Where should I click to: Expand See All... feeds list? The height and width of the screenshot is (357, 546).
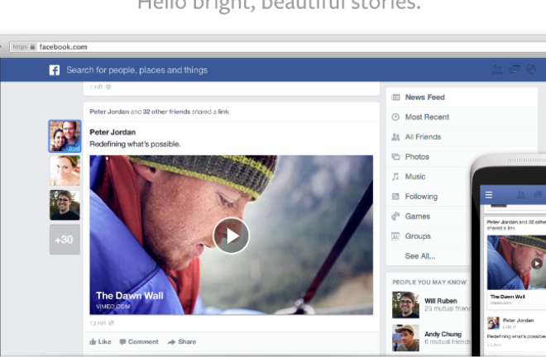[420, 256]
